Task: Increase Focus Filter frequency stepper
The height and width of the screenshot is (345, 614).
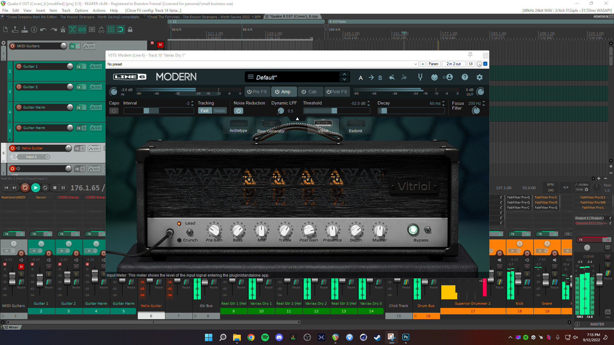Action: point(484,102)
